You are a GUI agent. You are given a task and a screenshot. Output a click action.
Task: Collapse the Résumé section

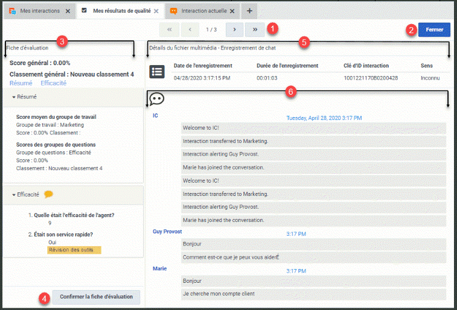coord(14,96)
